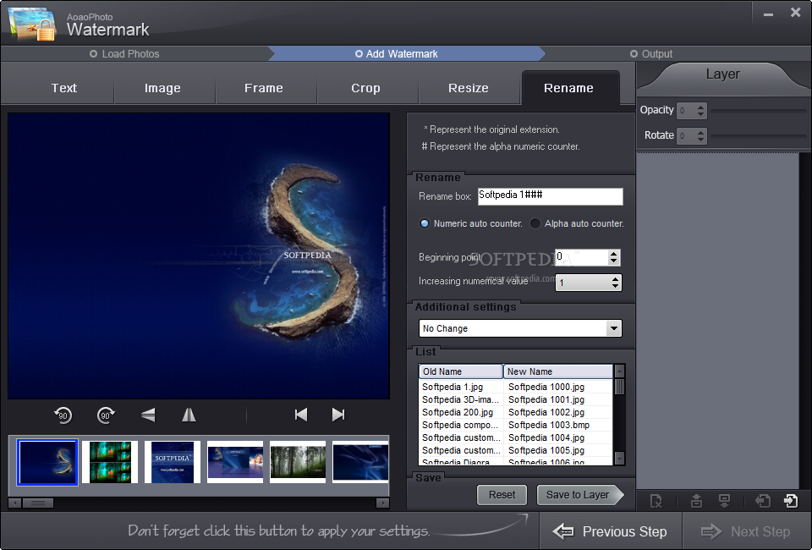Select the first island S thumbnail
Image resolution: width=812 pixels, height=550 pixels.
pos(47,462)
